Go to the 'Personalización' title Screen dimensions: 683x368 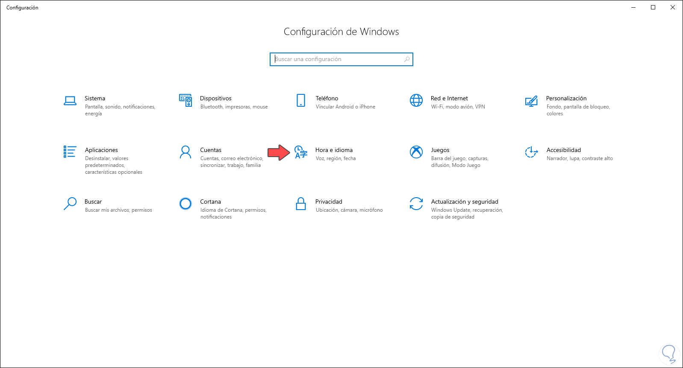click(x=566, y=98)
